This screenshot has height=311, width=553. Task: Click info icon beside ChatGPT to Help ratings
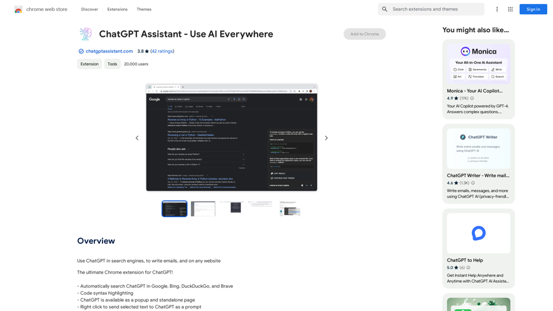tap(468, 268)
